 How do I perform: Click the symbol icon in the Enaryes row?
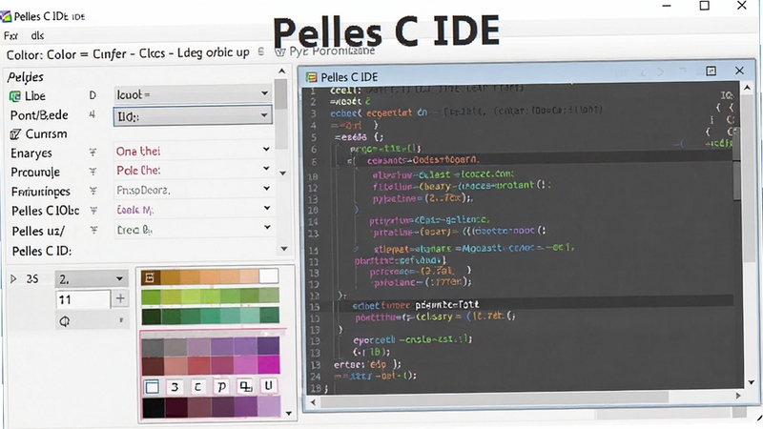[x=93, y=153]
